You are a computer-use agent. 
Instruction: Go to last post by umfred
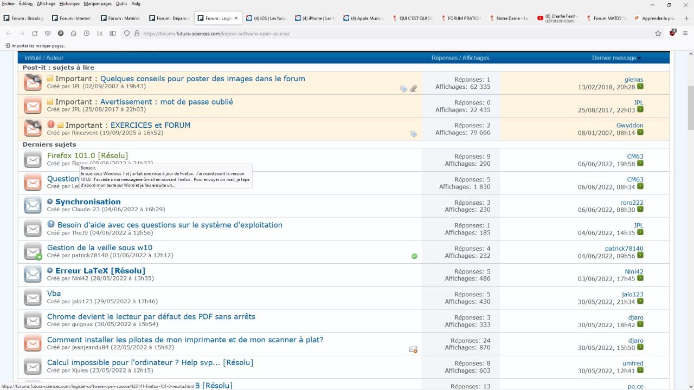640,370
